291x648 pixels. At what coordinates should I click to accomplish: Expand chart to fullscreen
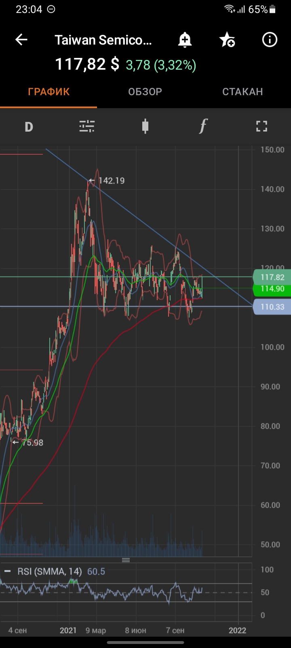coord(262,127)
